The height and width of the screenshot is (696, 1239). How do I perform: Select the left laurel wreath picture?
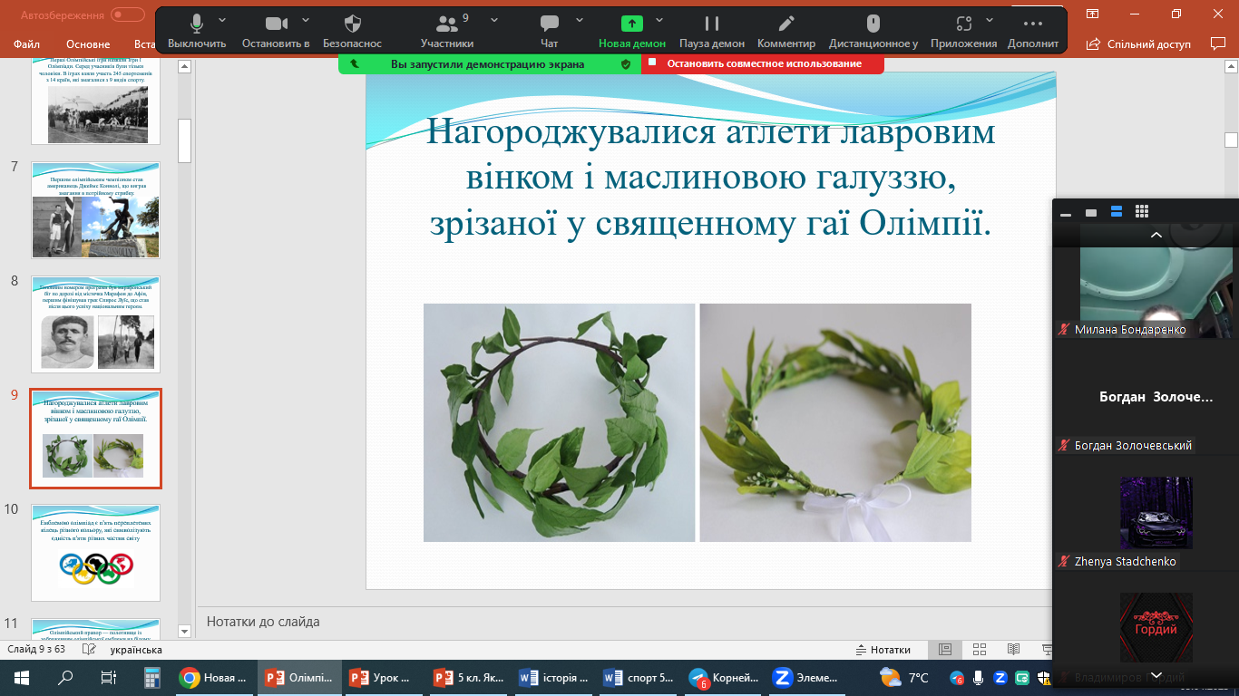559,422
